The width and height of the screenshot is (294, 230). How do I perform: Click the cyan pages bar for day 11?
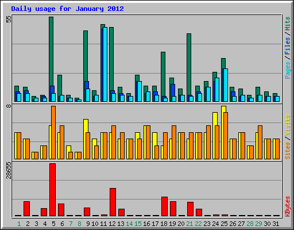pyautogui.click(x=105, y=64)
